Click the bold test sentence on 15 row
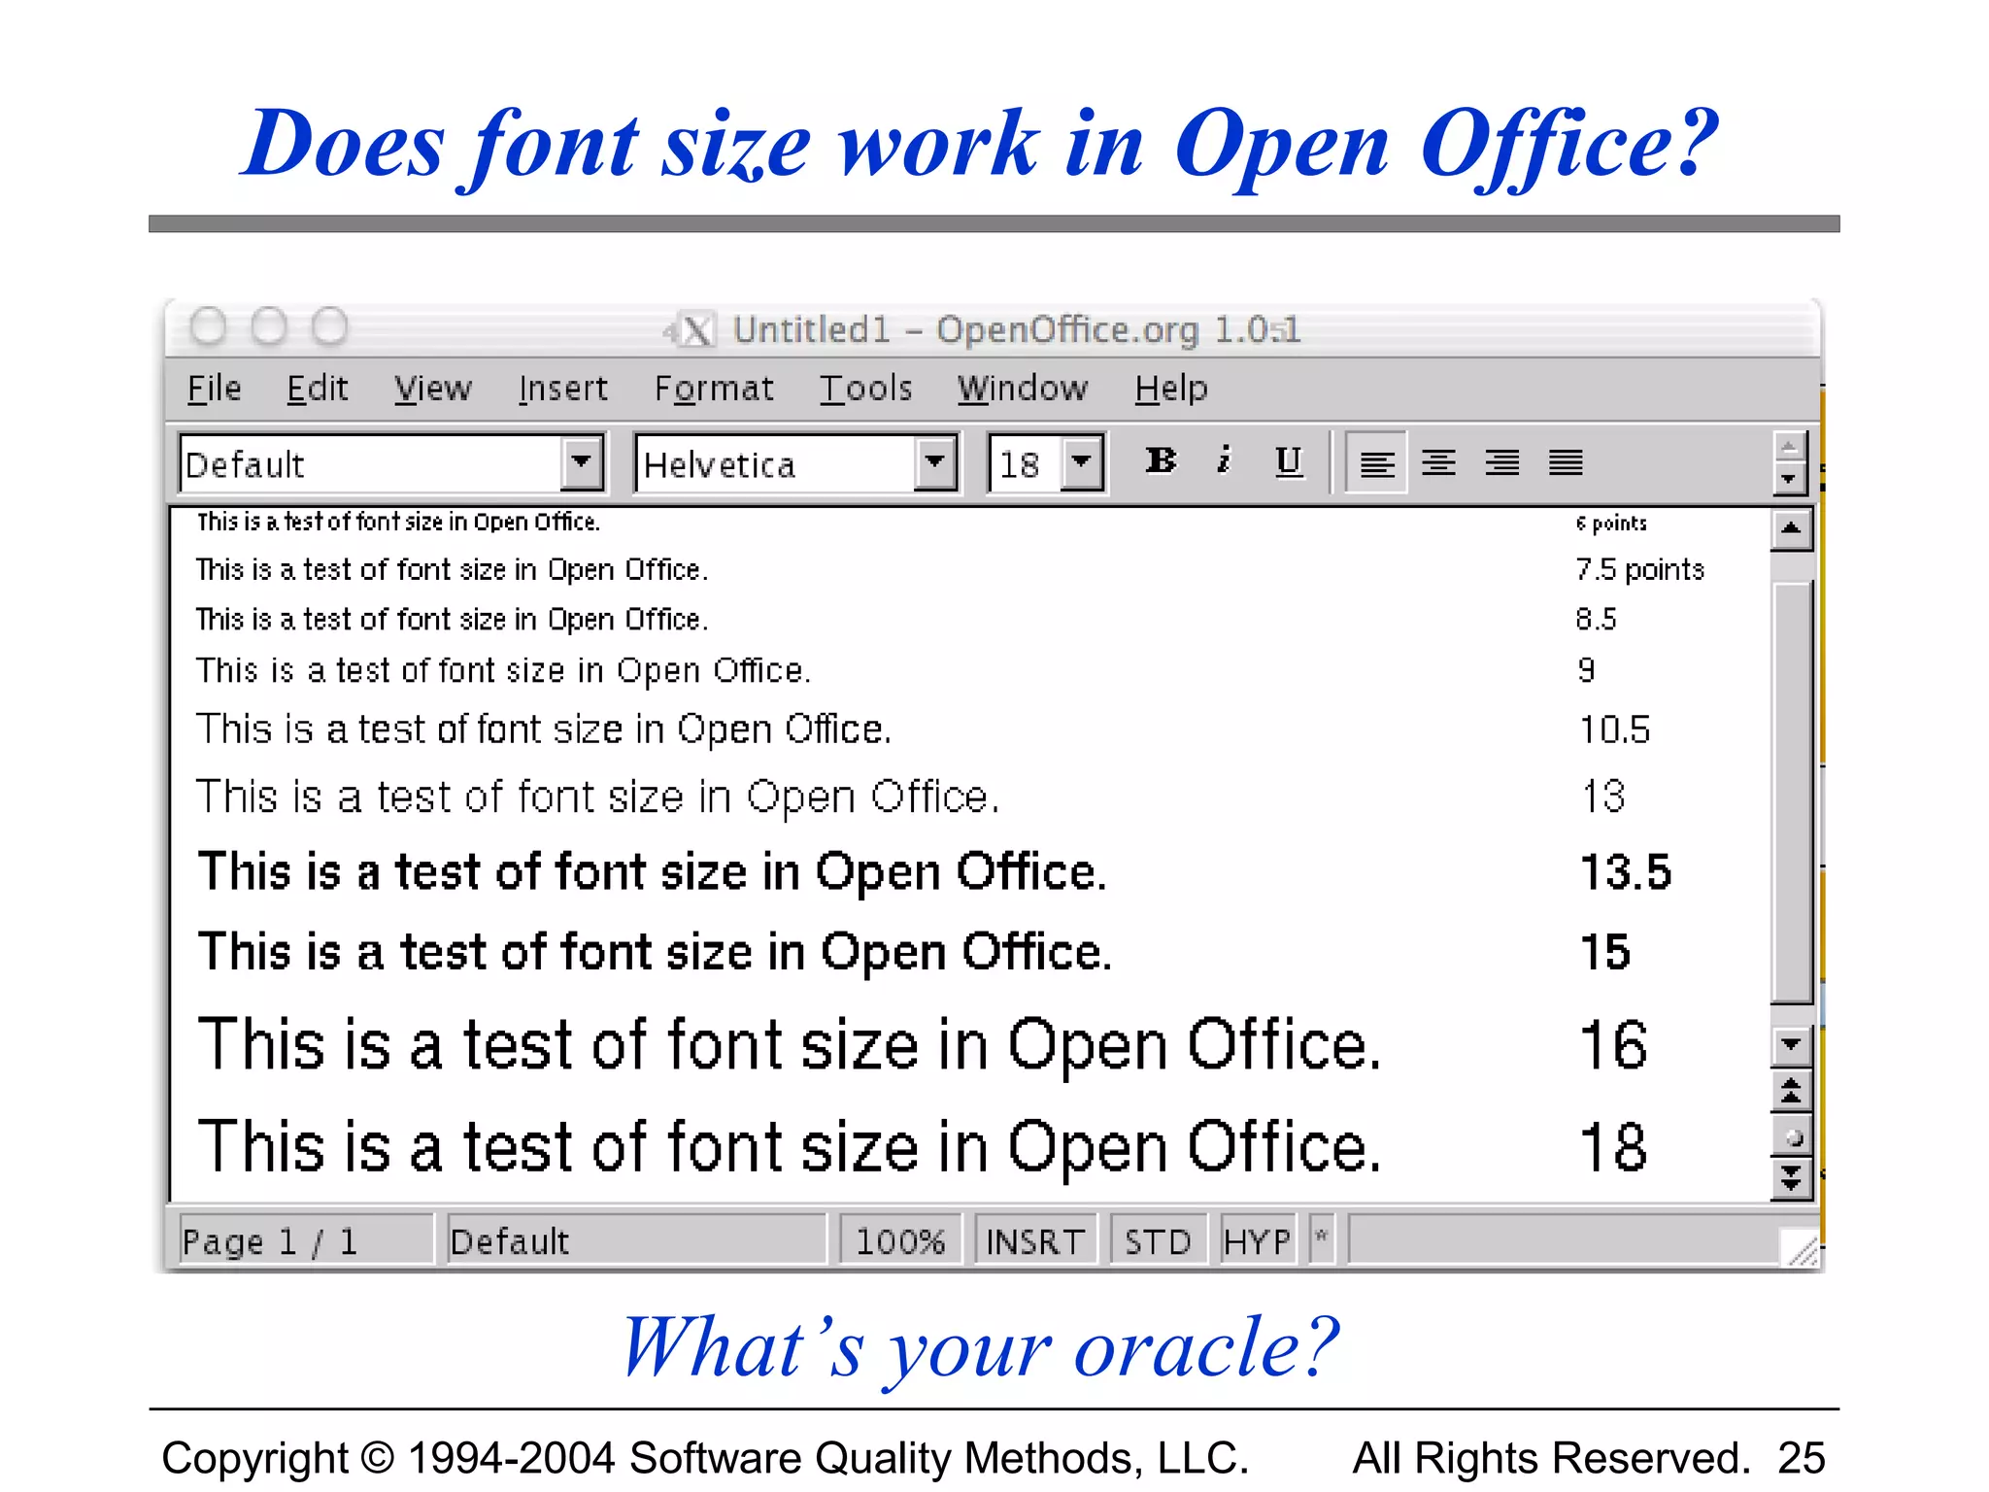 [x=655, y=952]
